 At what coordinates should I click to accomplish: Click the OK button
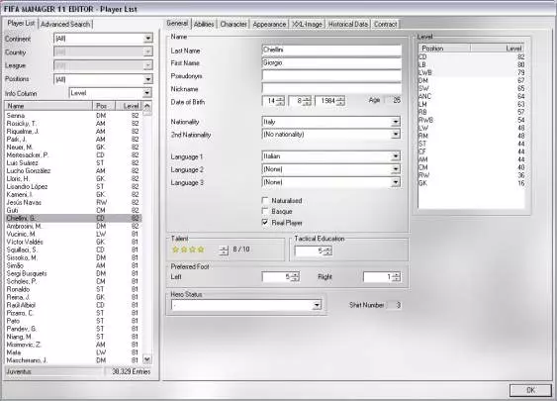point(530,390)
